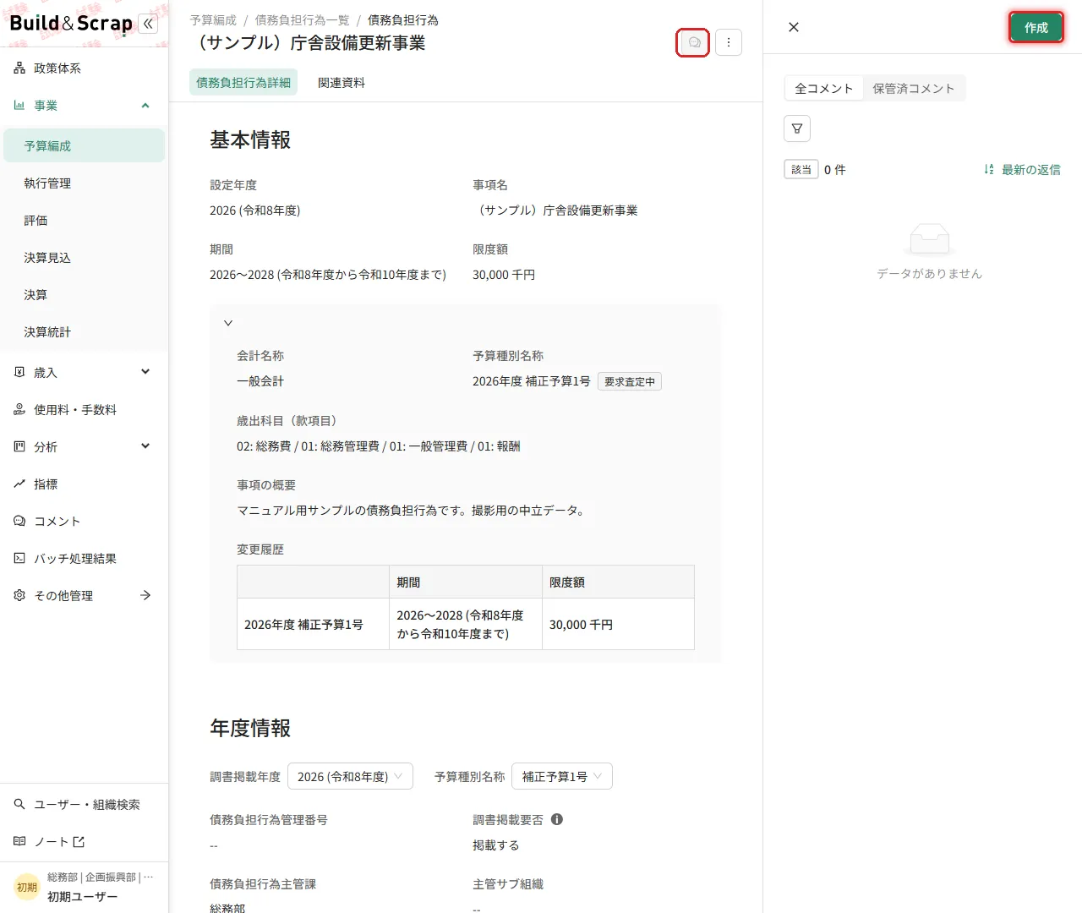Click the 分析 board icon

(x=19, y=446)
